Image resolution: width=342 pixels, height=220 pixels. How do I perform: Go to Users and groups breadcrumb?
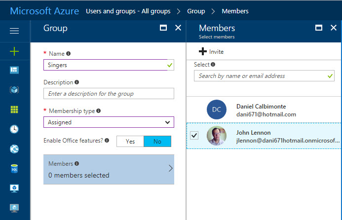128,11
